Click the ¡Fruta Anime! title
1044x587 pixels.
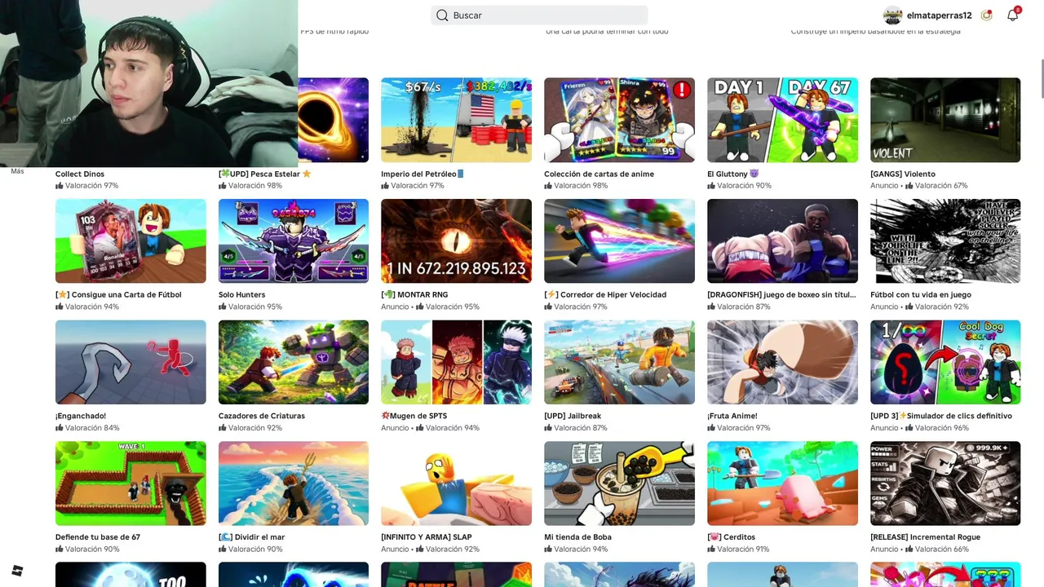pyautogui.click(x=732, y=416)
